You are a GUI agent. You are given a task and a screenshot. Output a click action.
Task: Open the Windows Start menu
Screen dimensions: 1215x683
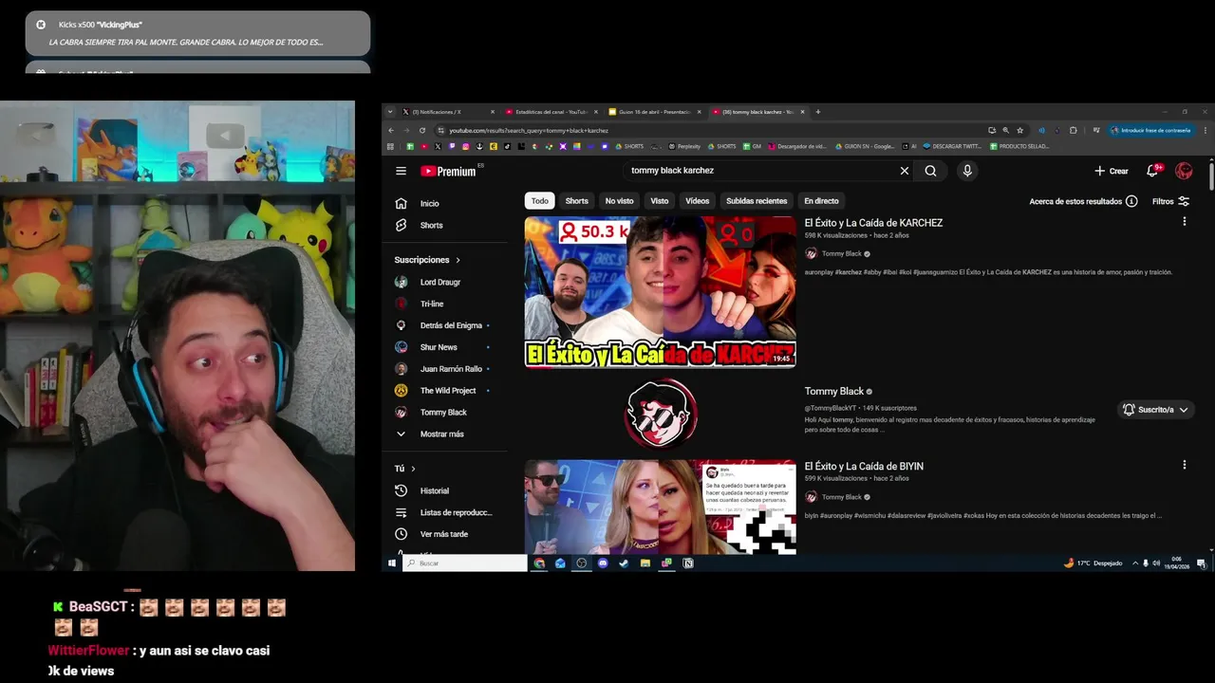[391, 563]
